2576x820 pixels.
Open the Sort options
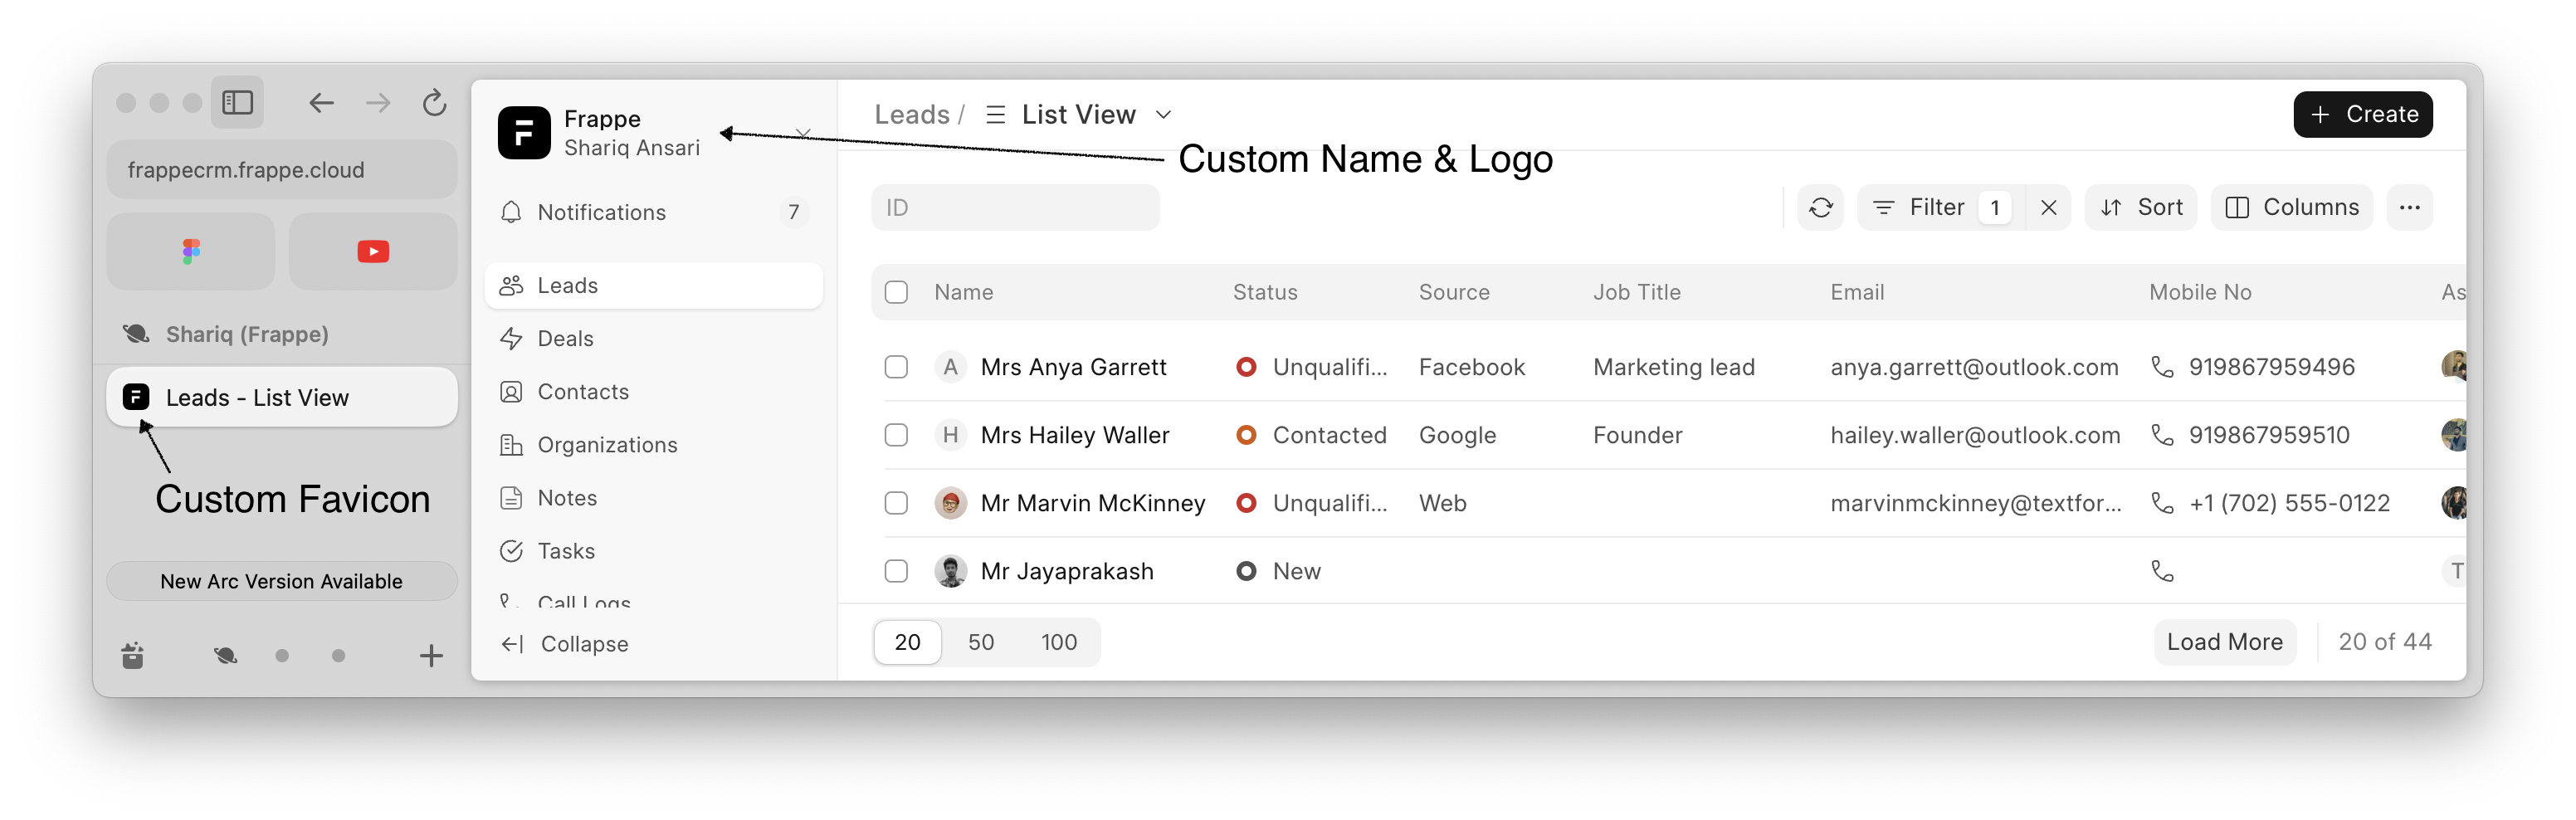click(x=2141, y=207)
